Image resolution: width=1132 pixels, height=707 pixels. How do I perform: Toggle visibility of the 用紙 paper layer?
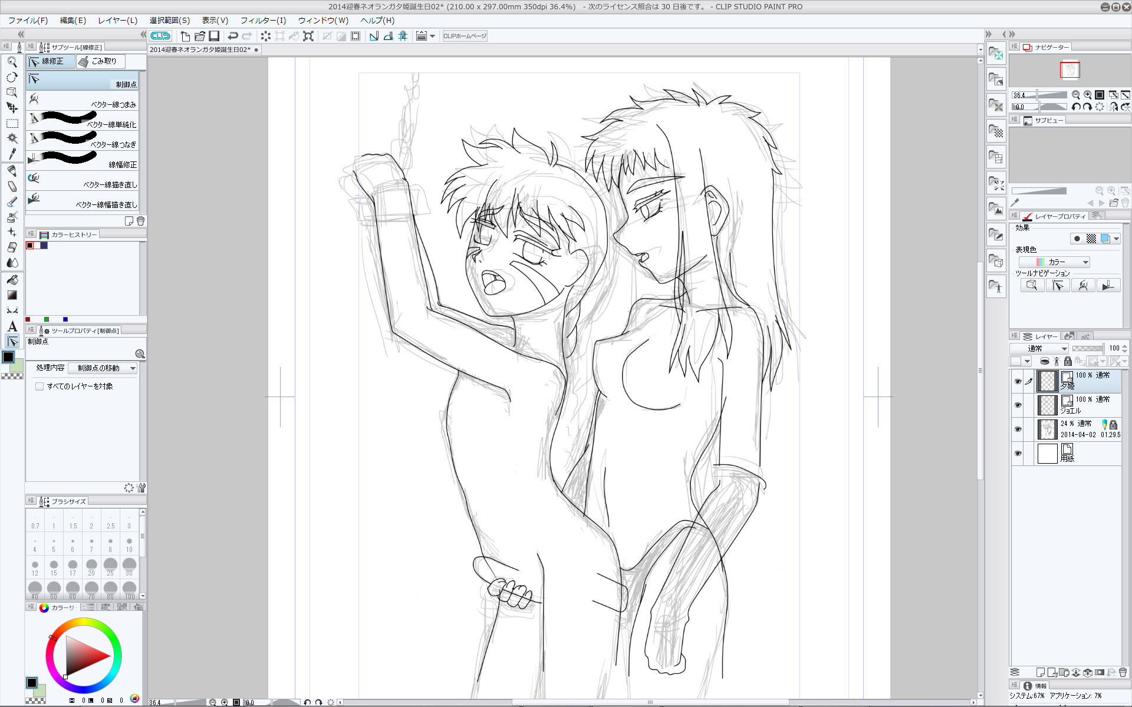pos(1018,454)
